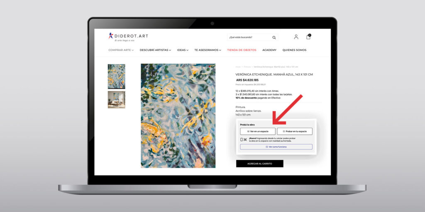Open the shopping bag cart icon
Screen dimensions: 425x212
[x=308, y=37]
